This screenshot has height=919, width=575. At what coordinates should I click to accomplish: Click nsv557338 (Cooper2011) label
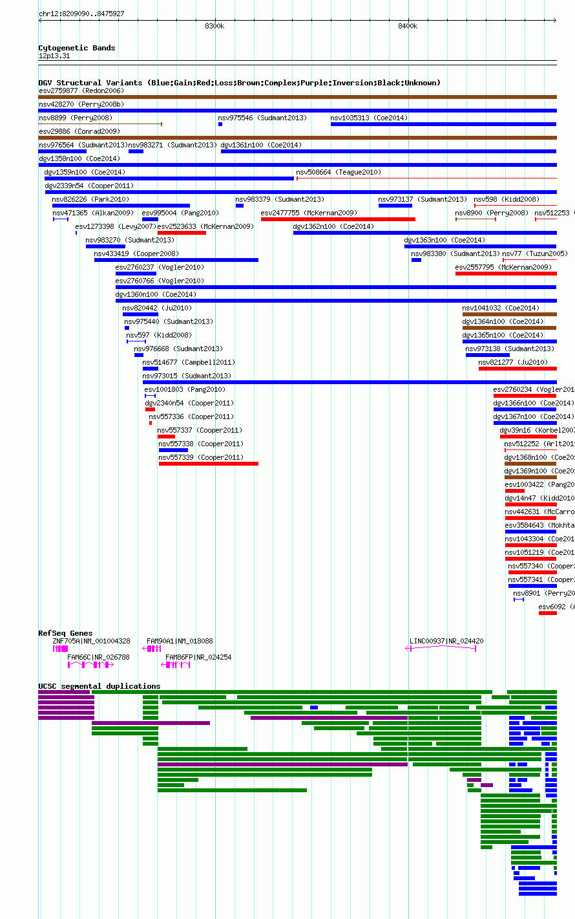point(201,444)
